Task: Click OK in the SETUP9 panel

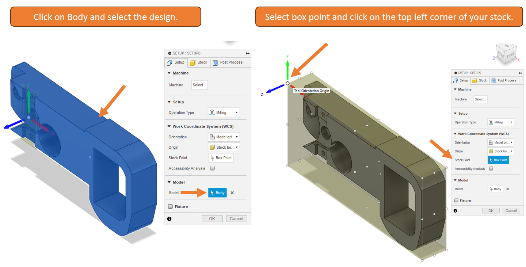Action: coord(491,211)
